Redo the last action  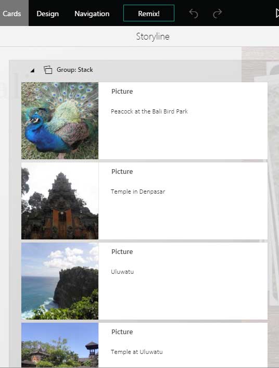(217, 14)
